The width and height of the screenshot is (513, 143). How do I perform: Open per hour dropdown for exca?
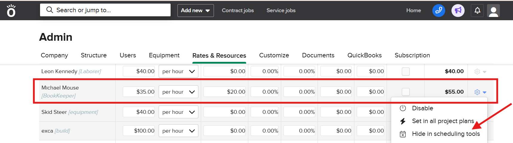coord(178,131)
